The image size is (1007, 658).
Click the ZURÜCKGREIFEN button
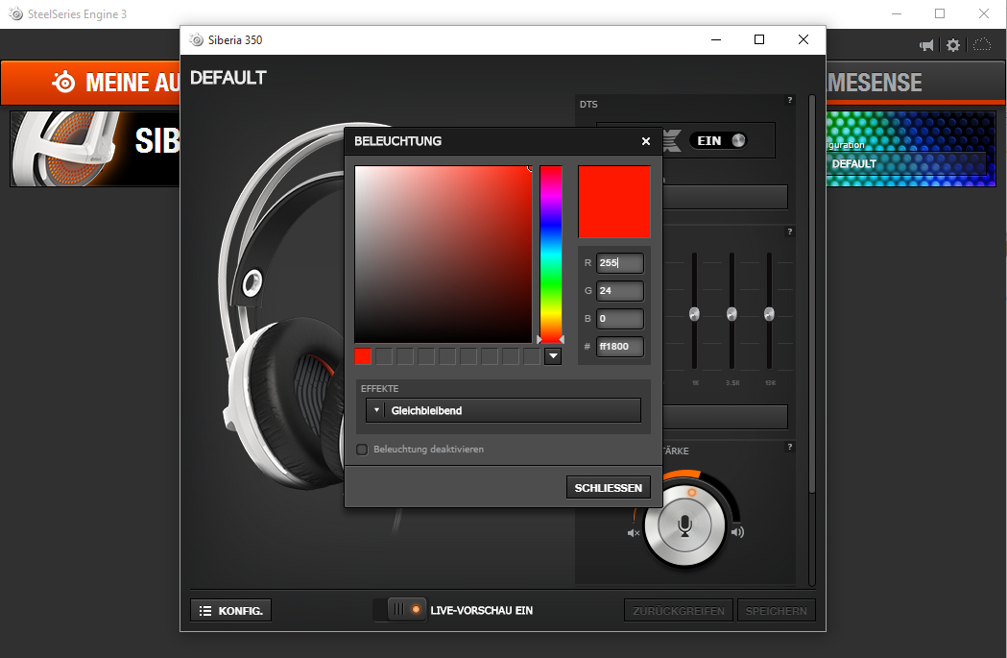[679, 610]
